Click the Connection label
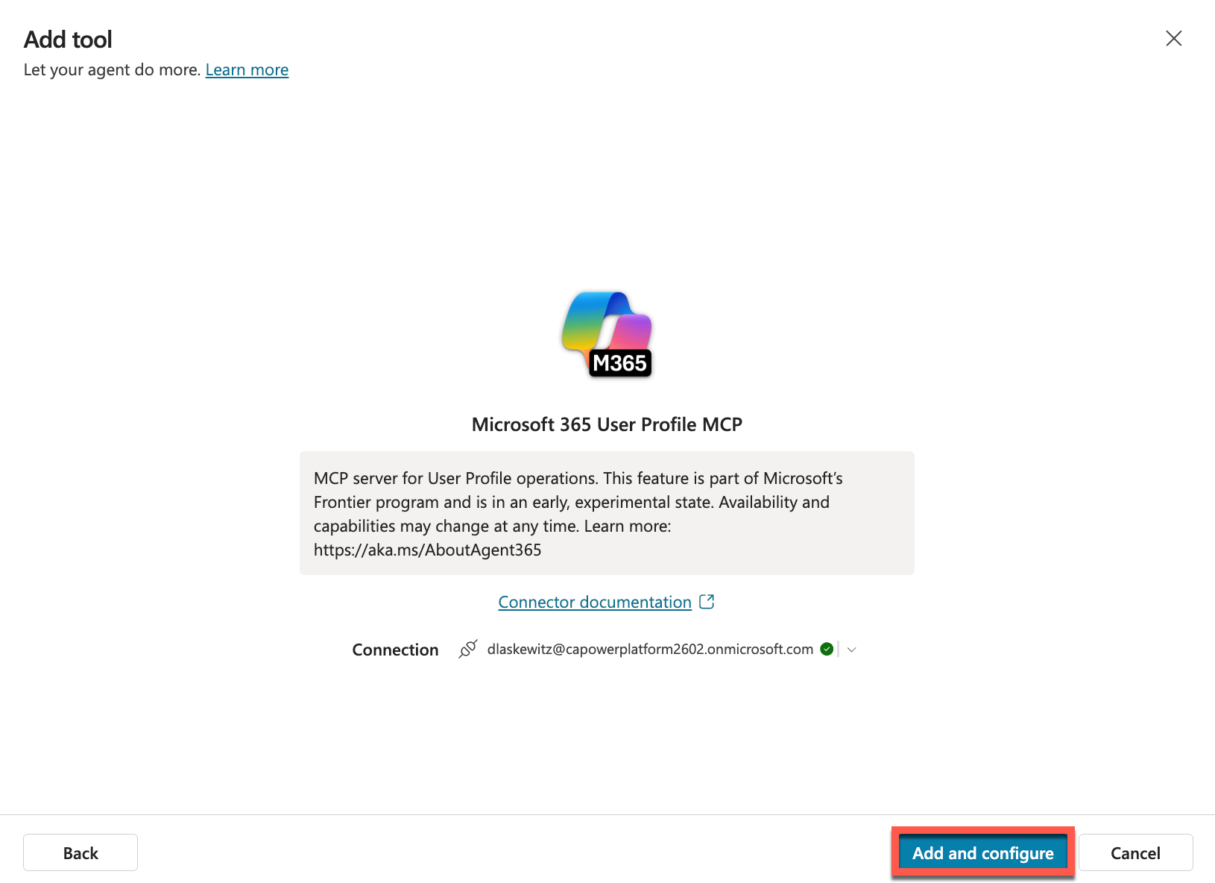This screenshot has width=1215, height=883. (395, 649)
